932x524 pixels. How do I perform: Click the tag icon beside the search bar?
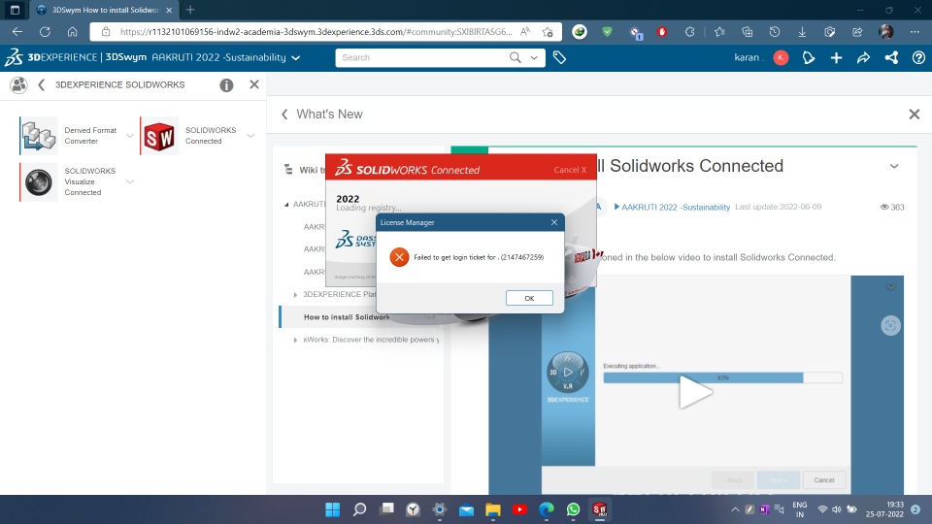point(559,57)
